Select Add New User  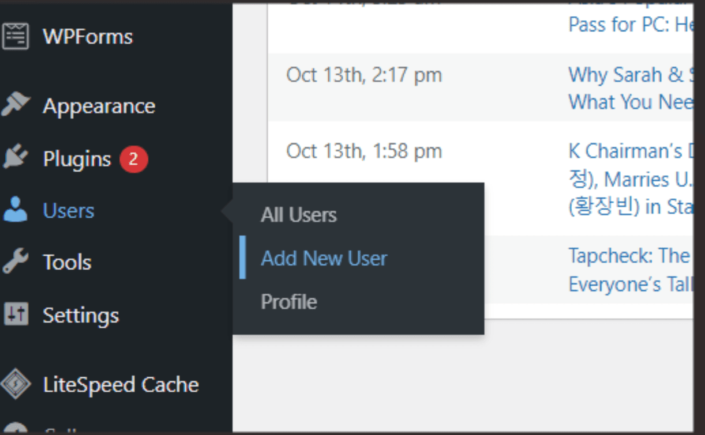pos(324,258)
